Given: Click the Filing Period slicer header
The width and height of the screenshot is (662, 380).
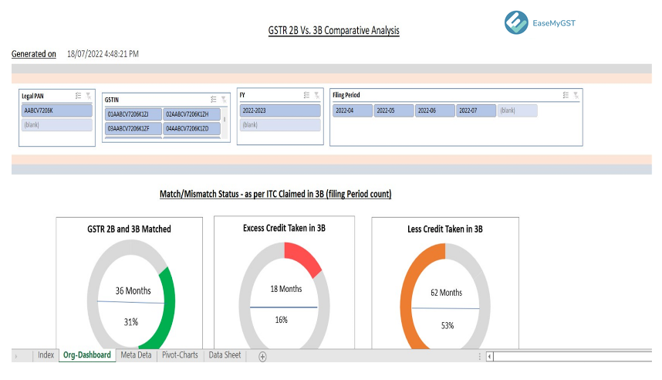Looking at the screenshot, I should tap(346, 95).
